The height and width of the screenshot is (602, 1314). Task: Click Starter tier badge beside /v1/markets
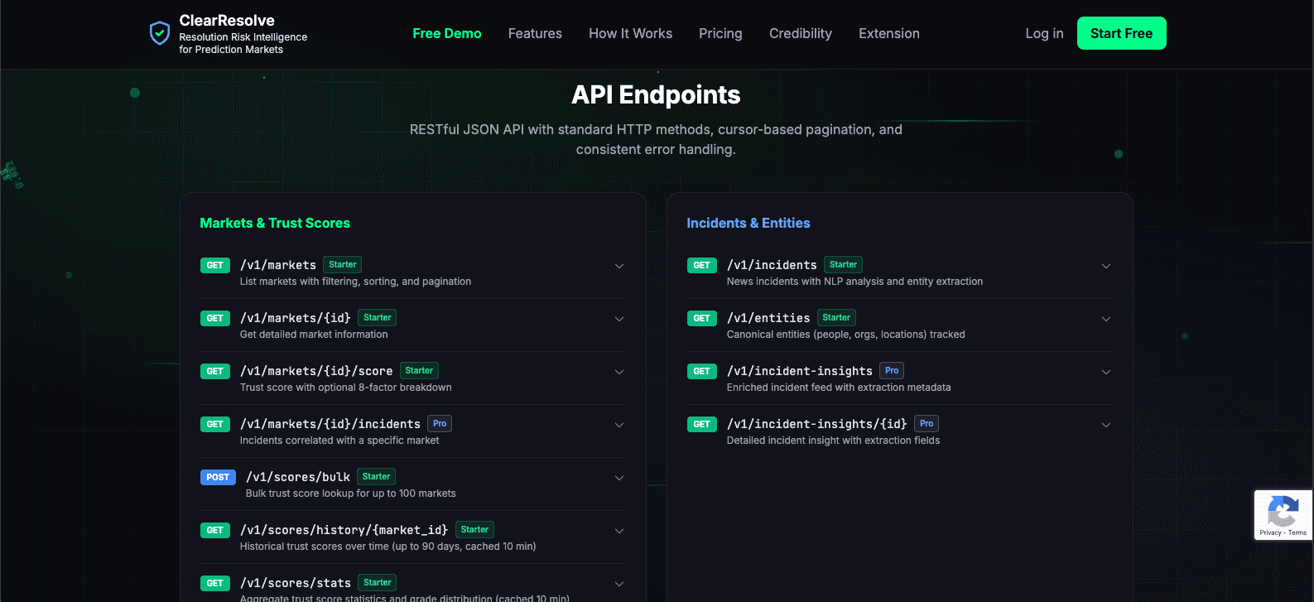(x=343, y=265)
